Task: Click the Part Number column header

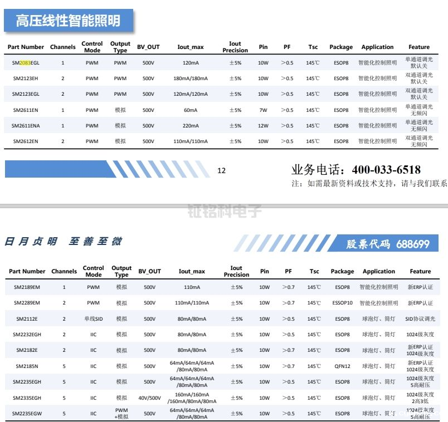Action: tap(25, 47)
